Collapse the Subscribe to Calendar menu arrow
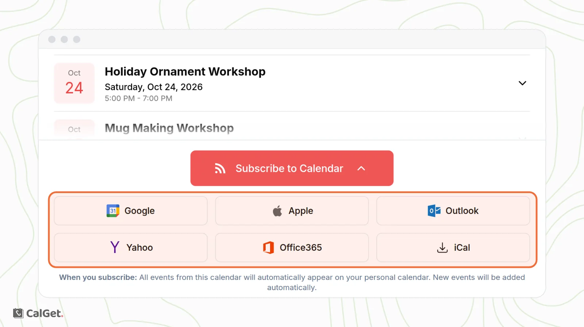 pyautogui.click(x=361, y=168)
